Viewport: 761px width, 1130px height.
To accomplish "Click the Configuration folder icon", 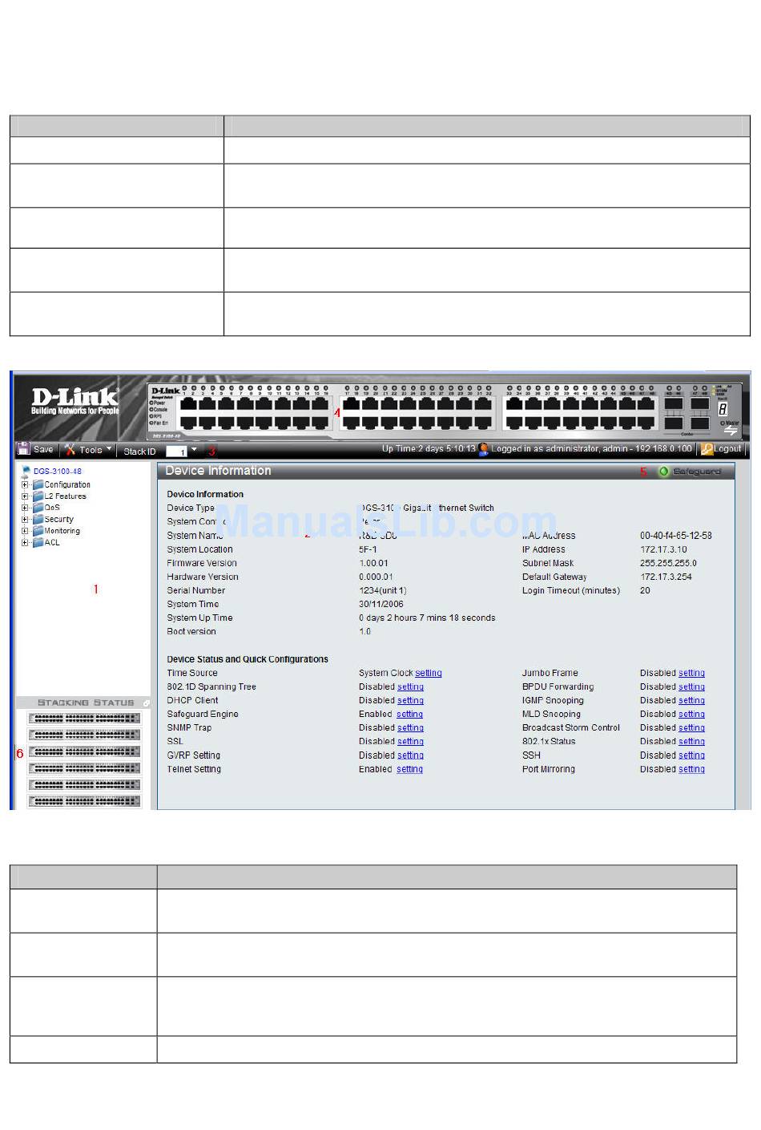I will pos(38,484).
